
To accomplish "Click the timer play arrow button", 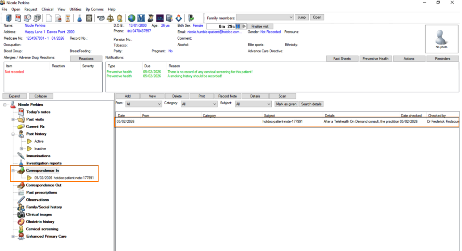I will coord(244,26).
